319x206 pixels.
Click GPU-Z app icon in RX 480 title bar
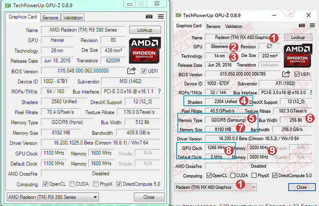point(178,16)
